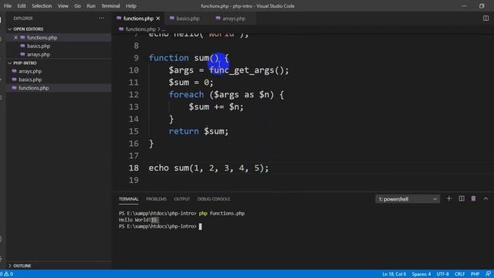Switch to the Debug Console tab
The height and width of the screenshot is (278, 494).
click(x=214, y=199)
